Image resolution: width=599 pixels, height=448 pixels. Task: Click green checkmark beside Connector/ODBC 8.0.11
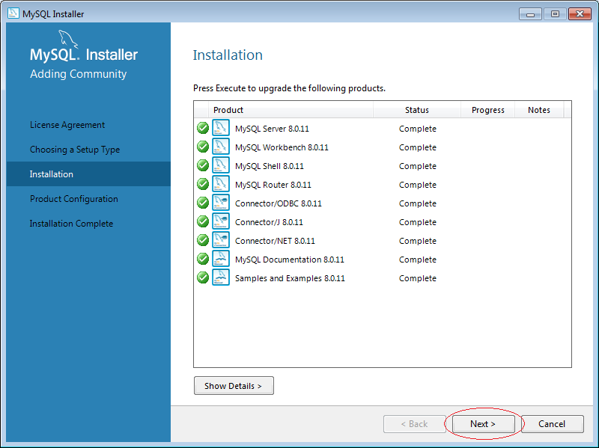(203, 203)
